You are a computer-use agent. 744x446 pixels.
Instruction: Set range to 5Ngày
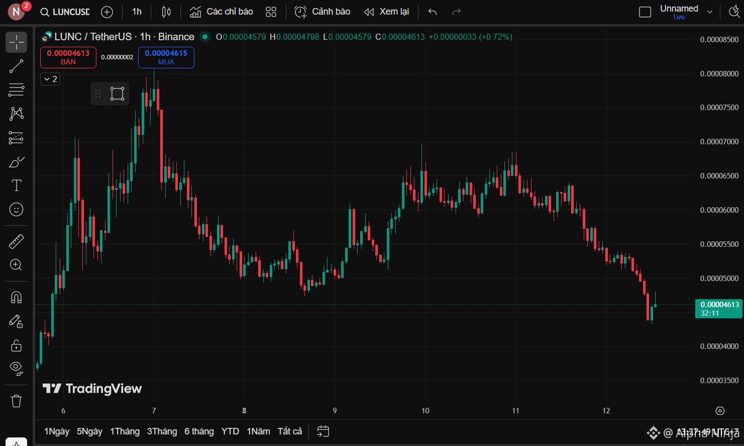coord(89,431)
